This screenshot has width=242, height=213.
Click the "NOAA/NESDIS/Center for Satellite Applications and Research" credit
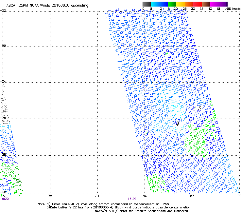[x=141, y=211]
